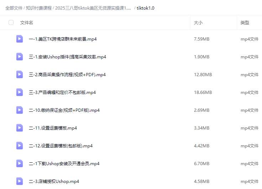Click the 4.58MB size value

[x=202, y=182]
